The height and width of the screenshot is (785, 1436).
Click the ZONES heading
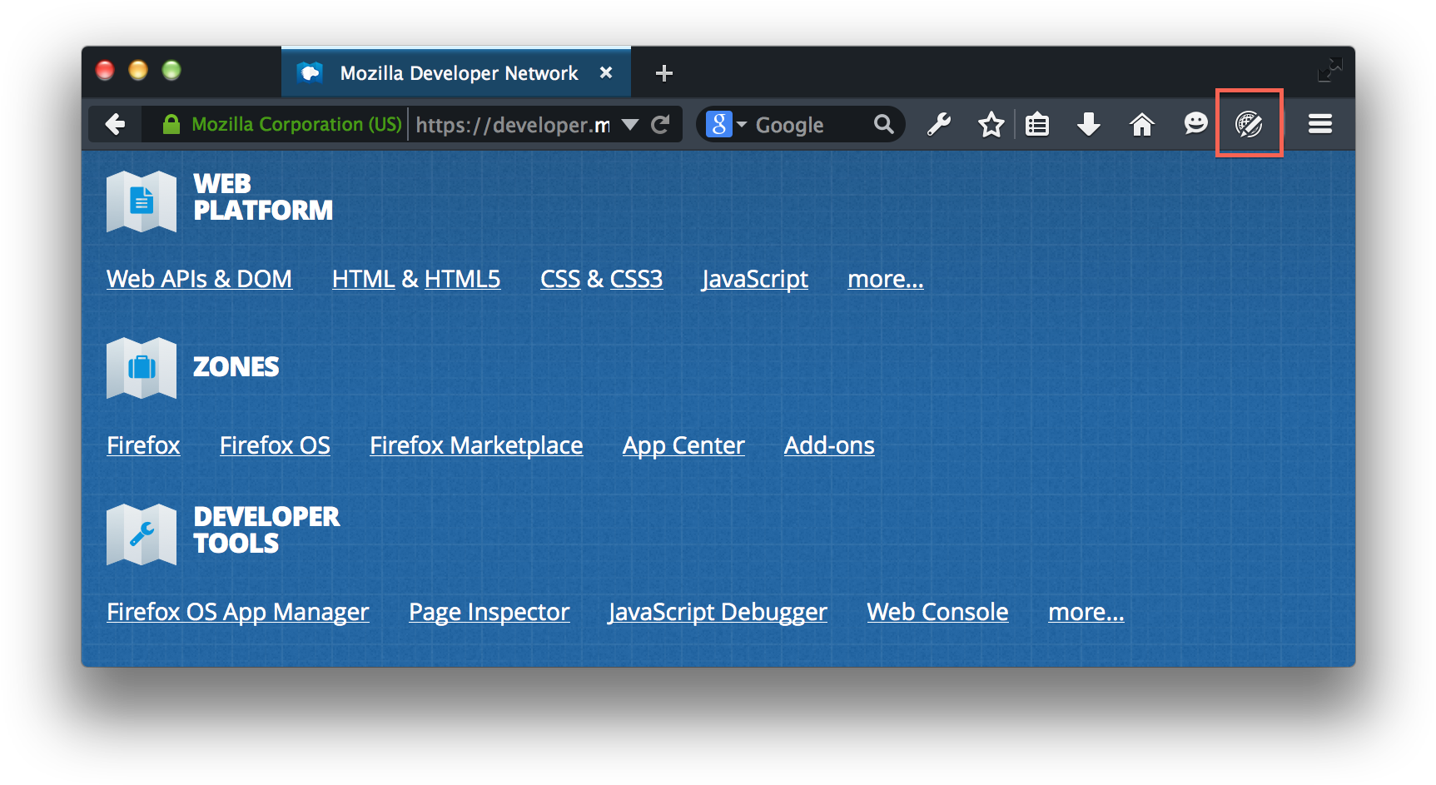coord(236,367)
